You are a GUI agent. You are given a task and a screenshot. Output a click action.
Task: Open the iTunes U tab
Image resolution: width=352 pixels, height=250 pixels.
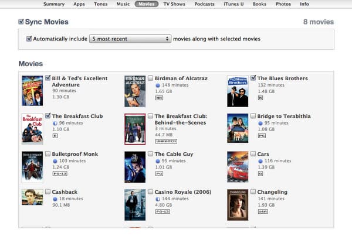point(233,4)
